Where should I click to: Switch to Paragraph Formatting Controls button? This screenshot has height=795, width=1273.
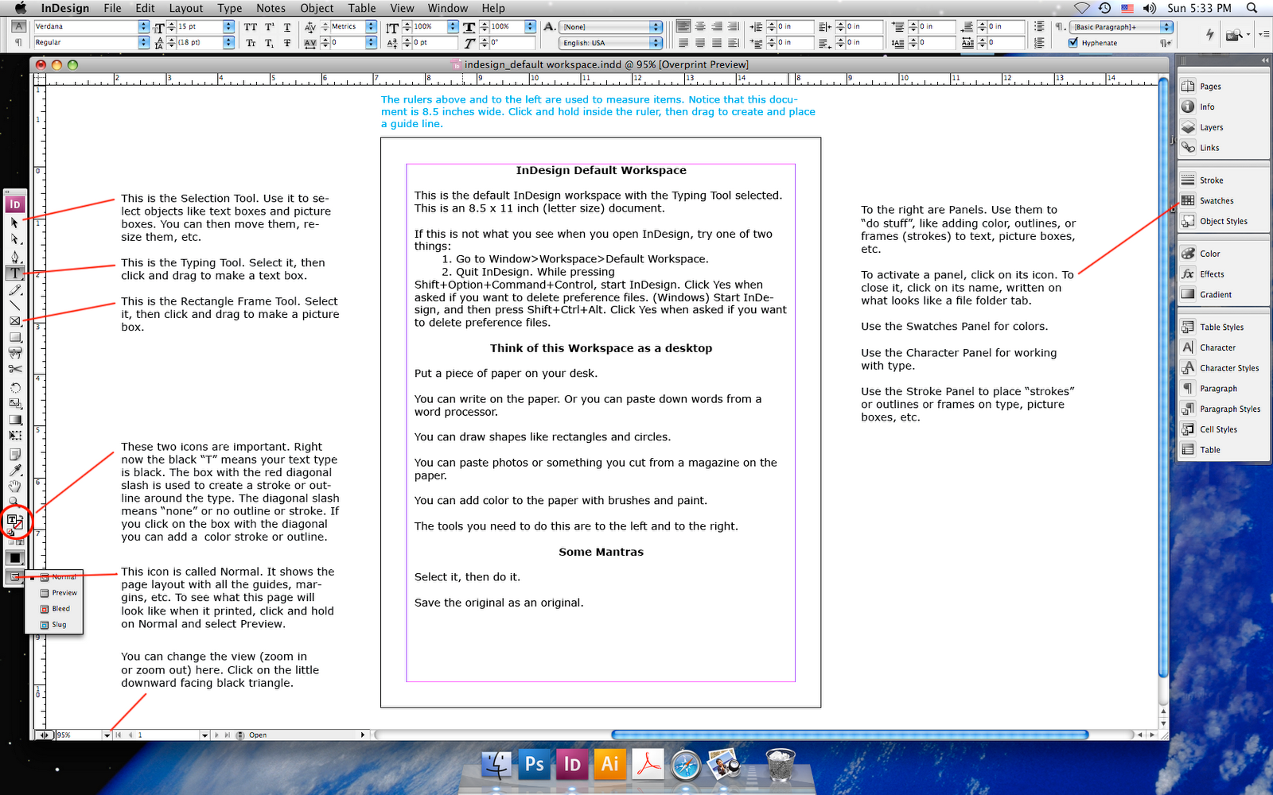tap(18, 43)
